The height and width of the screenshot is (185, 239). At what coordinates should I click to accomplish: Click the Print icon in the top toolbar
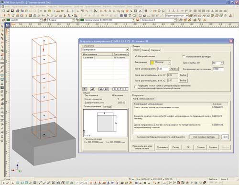[18, 11]
